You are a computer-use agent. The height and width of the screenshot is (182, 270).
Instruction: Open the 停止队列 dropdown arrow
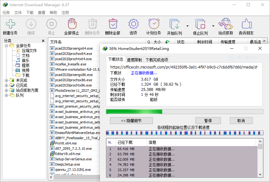pos(213,26)
